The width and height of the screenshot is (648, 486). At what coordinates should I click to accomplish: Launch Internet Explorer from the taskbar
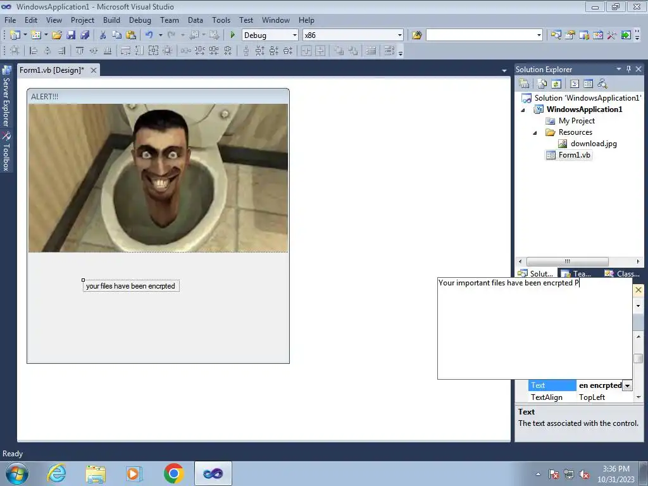[x=56, y=473]
